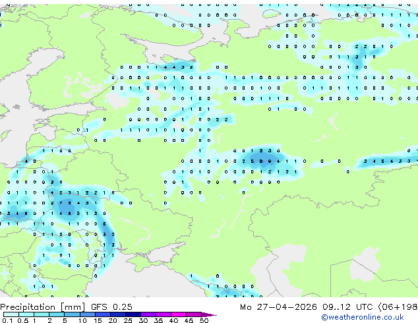The height and width of the screenshot is (323, 418).
Task: Click the time '09..12 UTC' label
Action: (x=347, y=307)
